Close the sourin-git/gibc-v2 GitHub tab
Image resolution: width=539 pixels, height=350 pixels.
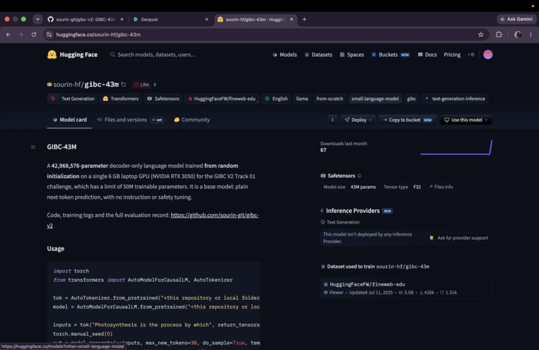tap(122, 19)
